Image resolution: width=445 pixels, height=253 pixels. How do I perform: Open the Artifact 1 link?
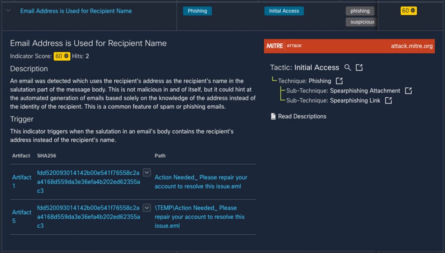21,182
